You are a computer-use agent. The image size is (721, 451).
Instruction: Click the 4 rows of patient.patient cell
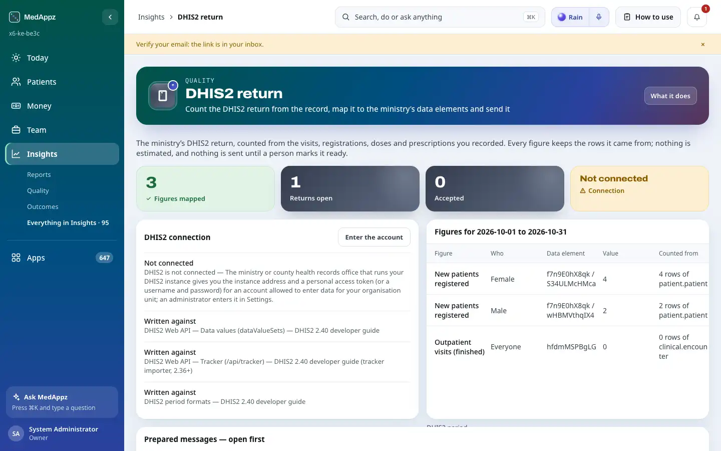tap(683, 279)
